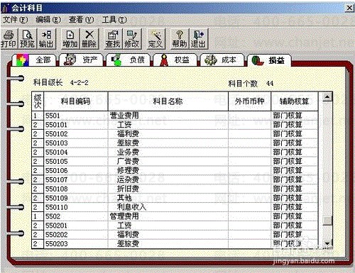Click the 删除 delete toolbar icon

(x=89, y=39)
